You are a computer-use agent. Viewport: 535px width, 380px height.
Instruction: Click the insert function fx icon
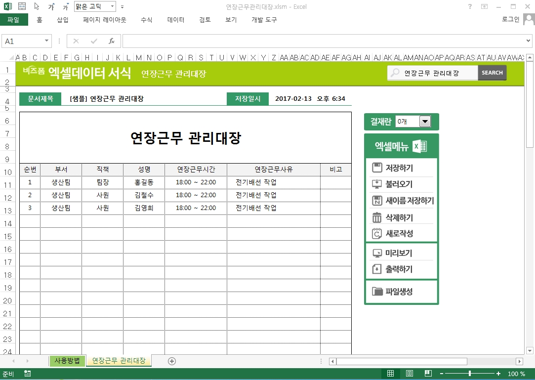(x=112, y=42)
